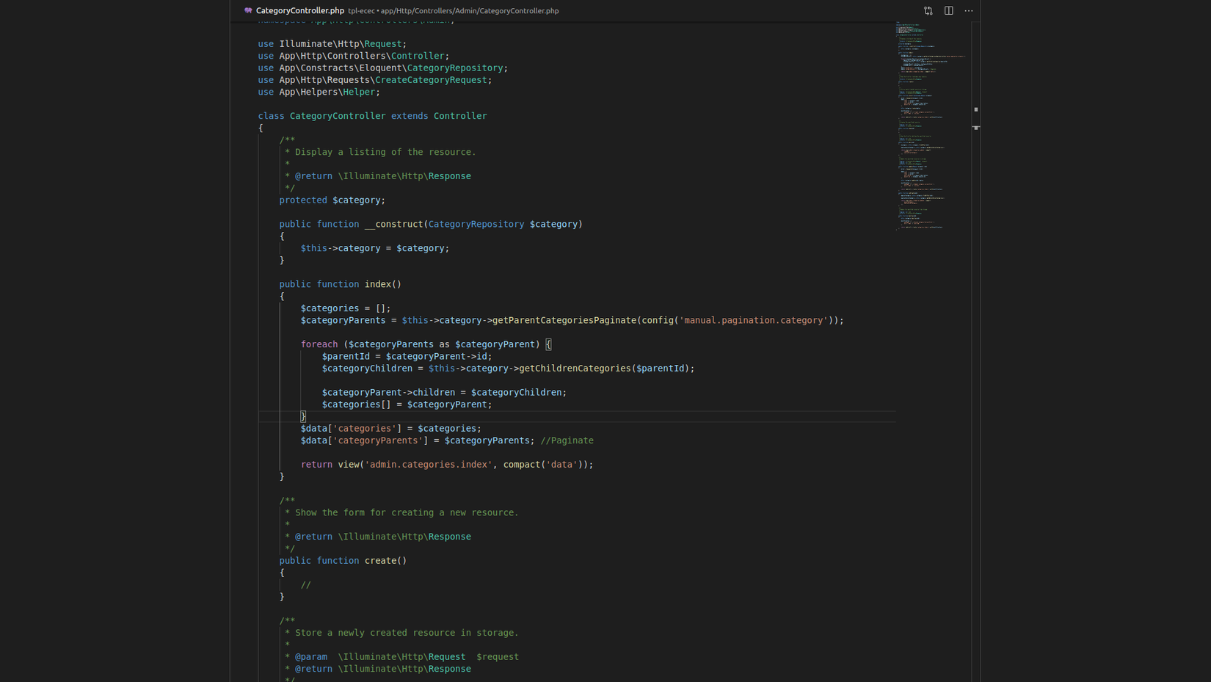This screenshot has height=682, width=1211.
Task: Click CategoryRepository in the Eloquent import line
Action: pyautogui.click(x=455, y=68)
